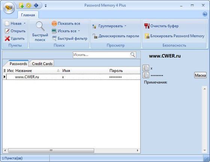Click the masked password cell in the table
Viewport: 210px width, 162px height.
[x=124, y=77]
